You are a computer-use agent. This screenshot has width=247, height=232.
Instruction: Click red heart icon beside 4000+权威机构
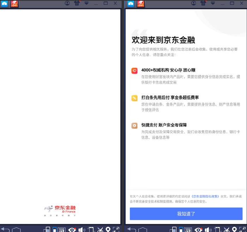coord(134,71)
